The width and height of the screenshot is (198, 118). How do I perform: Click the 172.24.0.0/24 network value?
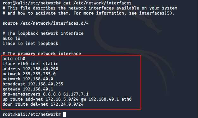[x=67, y=104]
